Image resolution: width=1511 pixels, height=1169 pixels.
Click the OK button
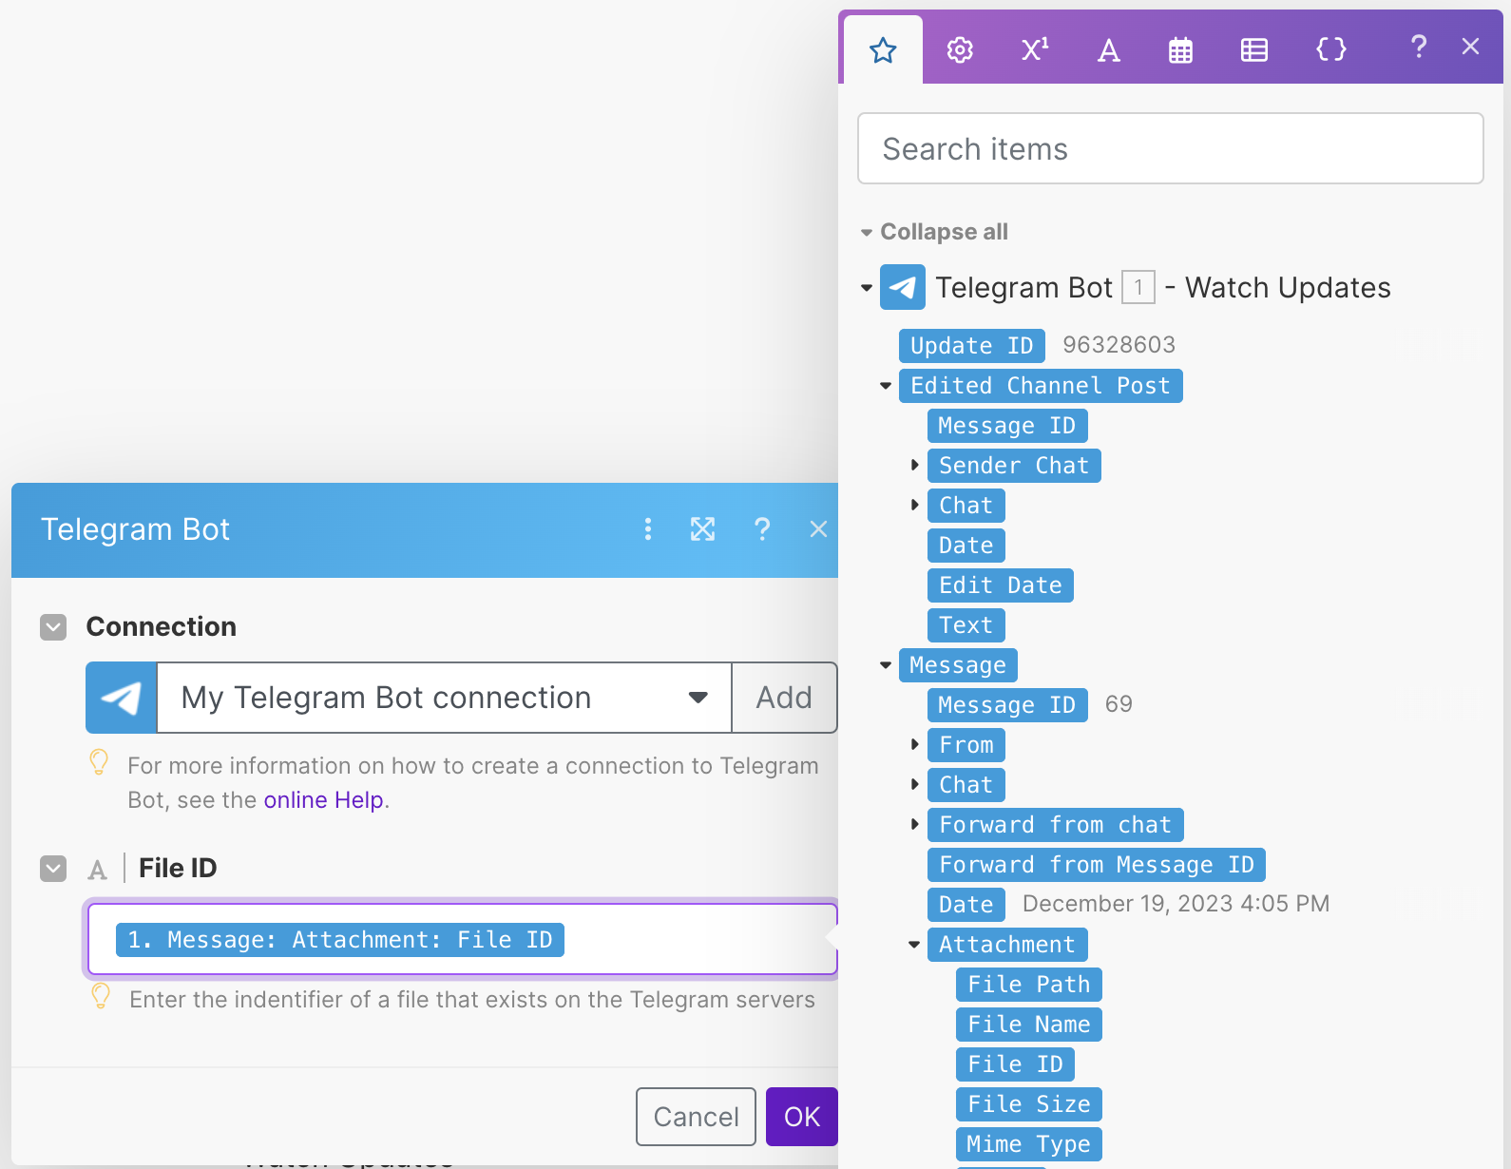(x=802, y=1117)
